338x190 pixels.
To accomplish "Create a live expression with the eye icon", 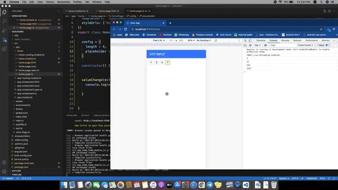I will (x=265, y=45).
